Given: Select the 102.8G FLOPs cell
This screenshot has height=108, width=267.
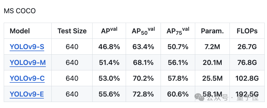Looking at the screenshot, I should pos(247,78).
